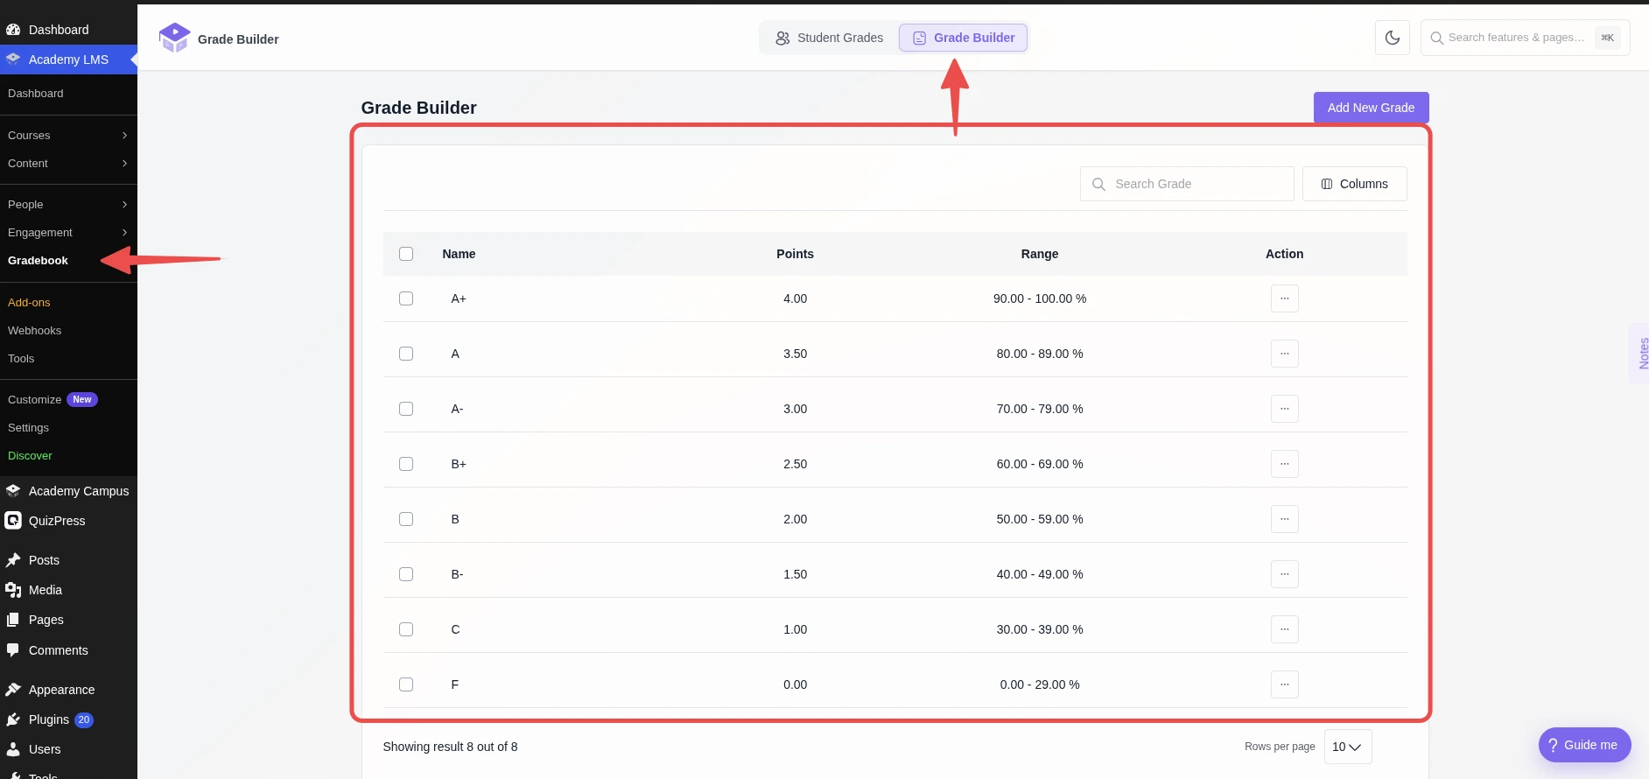
Task: Check the A grade row checkbox
Action: (x=406, y=354)
